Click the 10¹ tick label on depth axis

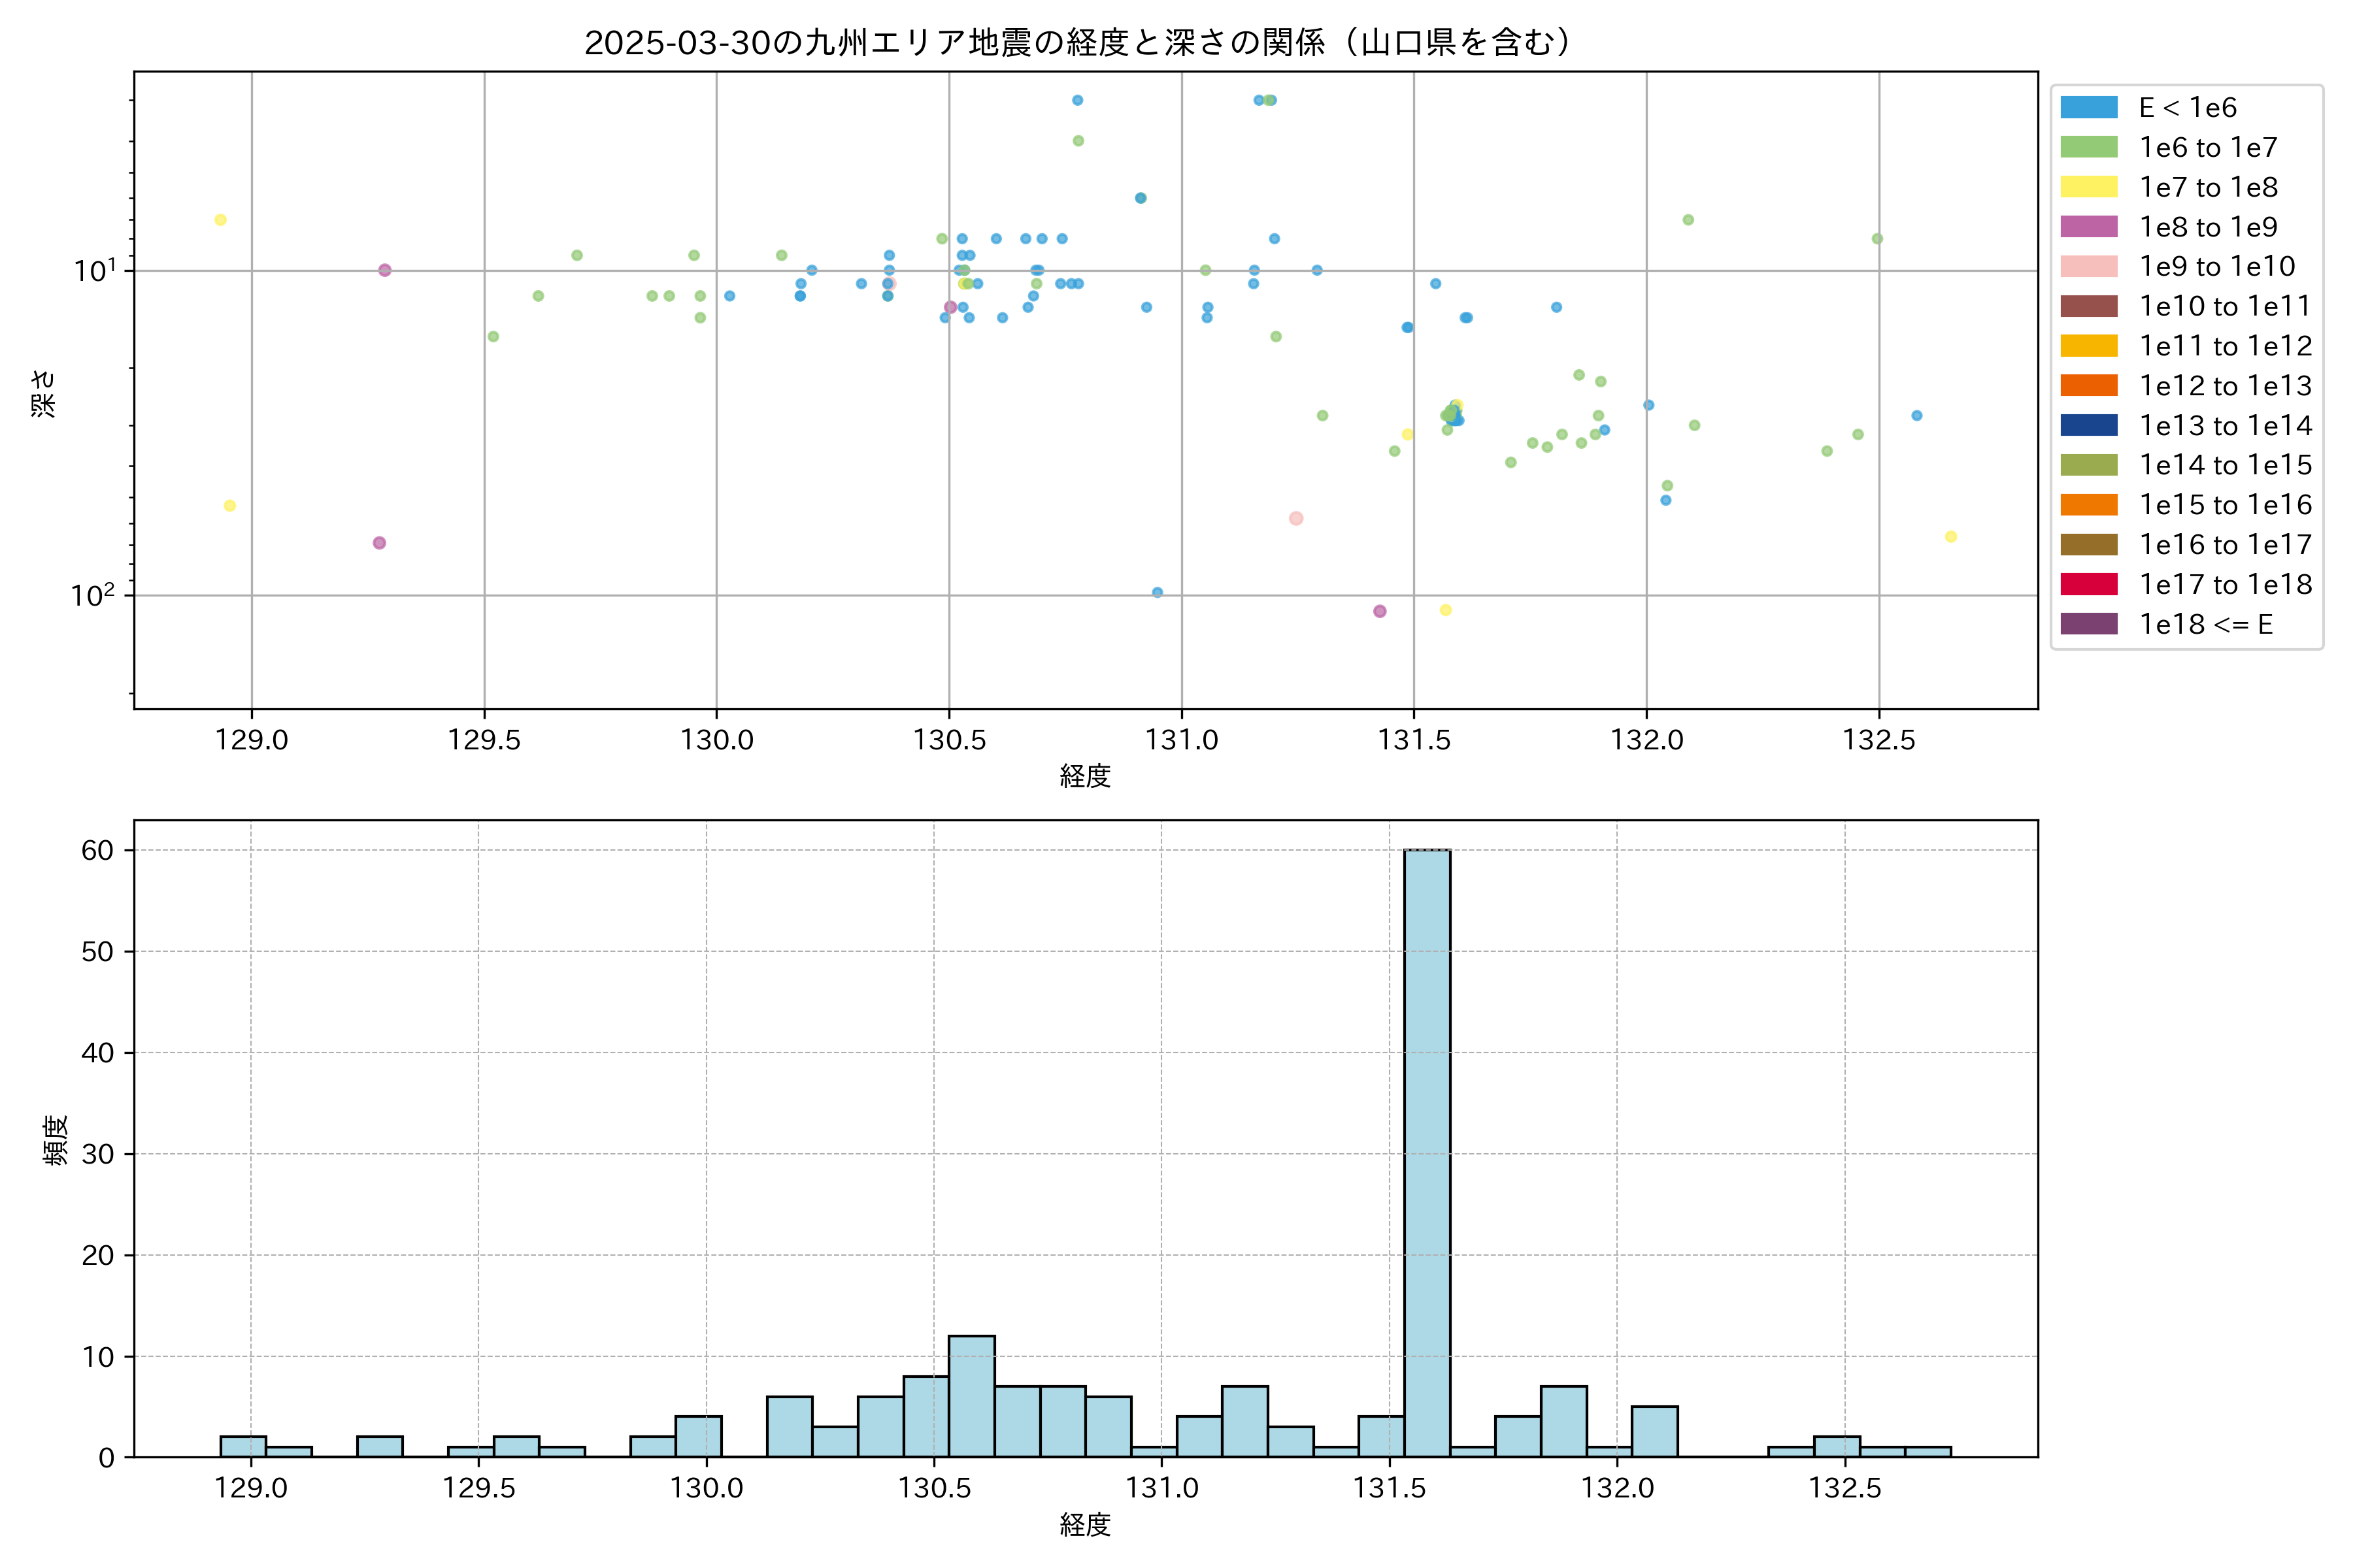tap(94, 271)
